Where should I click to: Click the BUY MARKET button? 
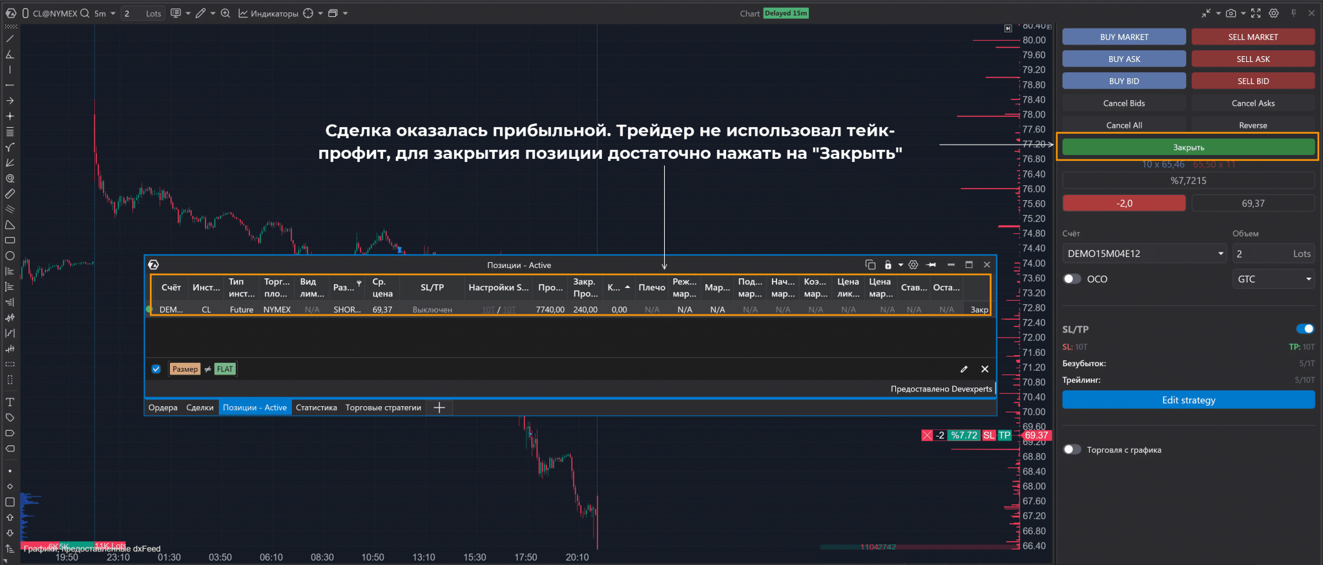point(1123,37)
